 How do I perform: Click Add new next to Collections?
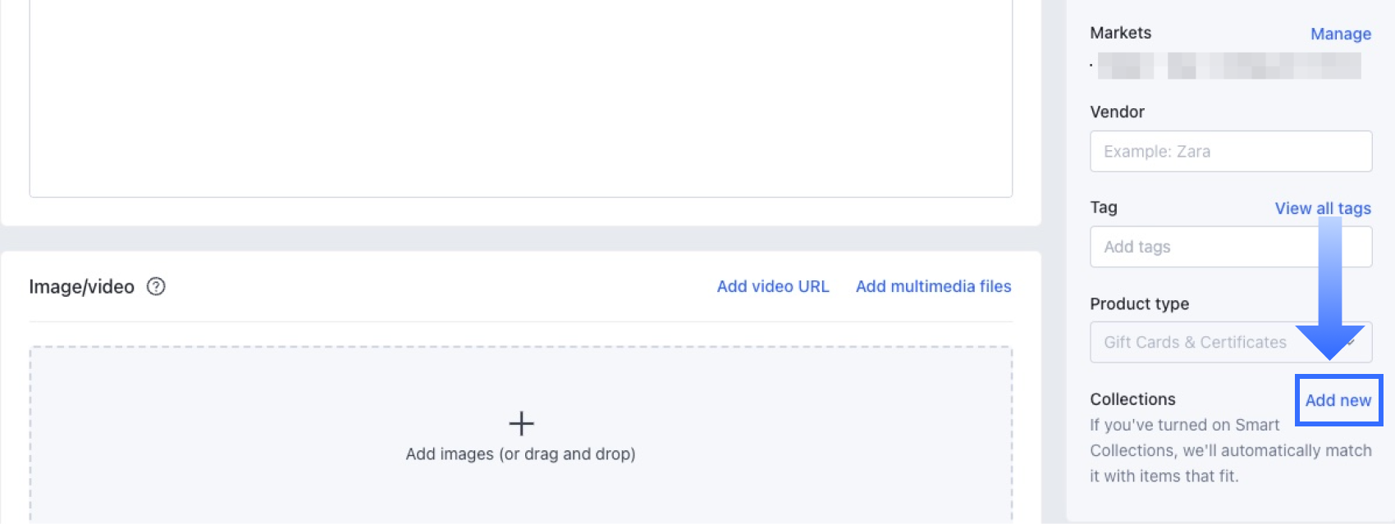tap(1338, 400)
